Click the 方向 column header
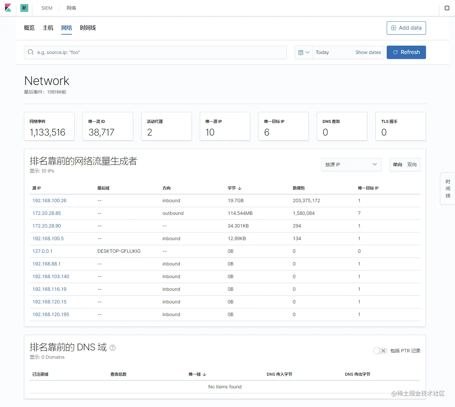Image resolution: width=455 pixels, height=407 pixels. [167, 188]
